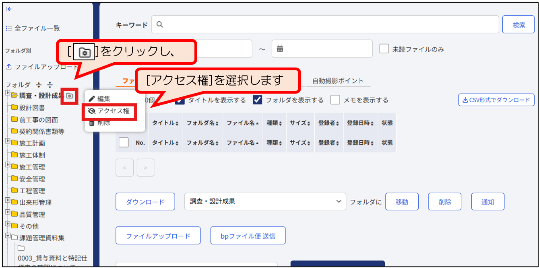Viewport: 539px width, 268px height.
Task: Tick the select-all checkbox in the file table
Action: coord(124,142)
